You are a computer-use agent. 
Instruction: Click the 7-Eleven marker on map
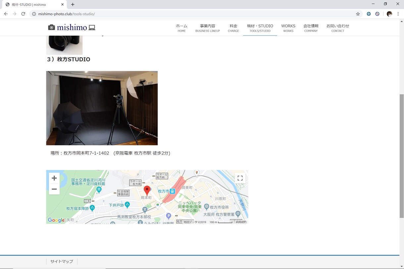click(x=197, y=172)
